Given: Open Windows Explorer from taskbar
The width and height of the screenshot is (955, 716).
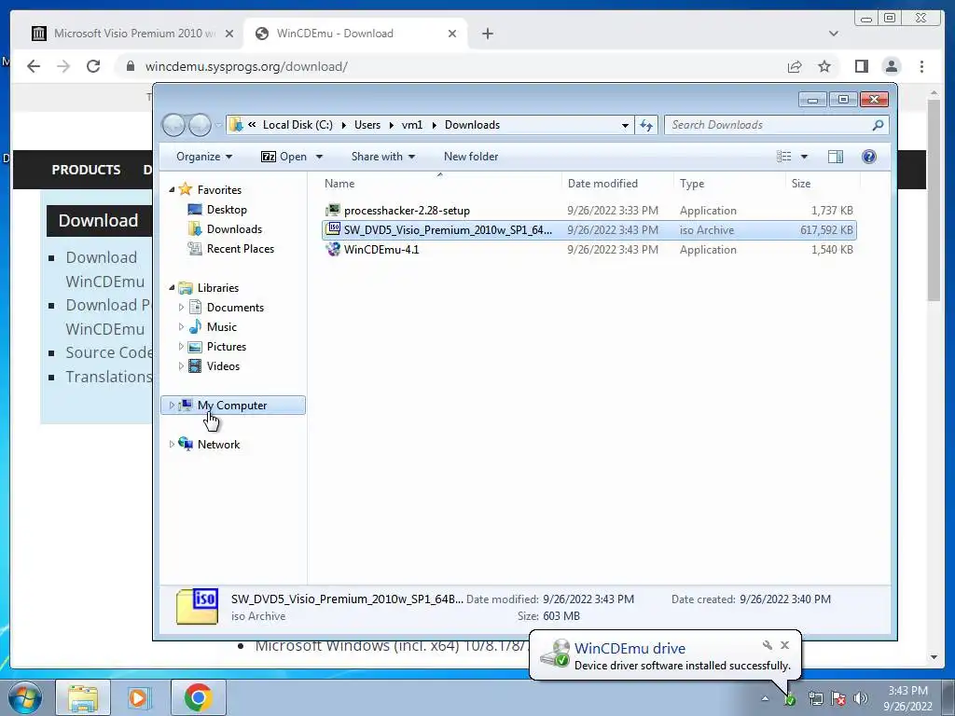Looking at the screenshot, I should point(83,697).
